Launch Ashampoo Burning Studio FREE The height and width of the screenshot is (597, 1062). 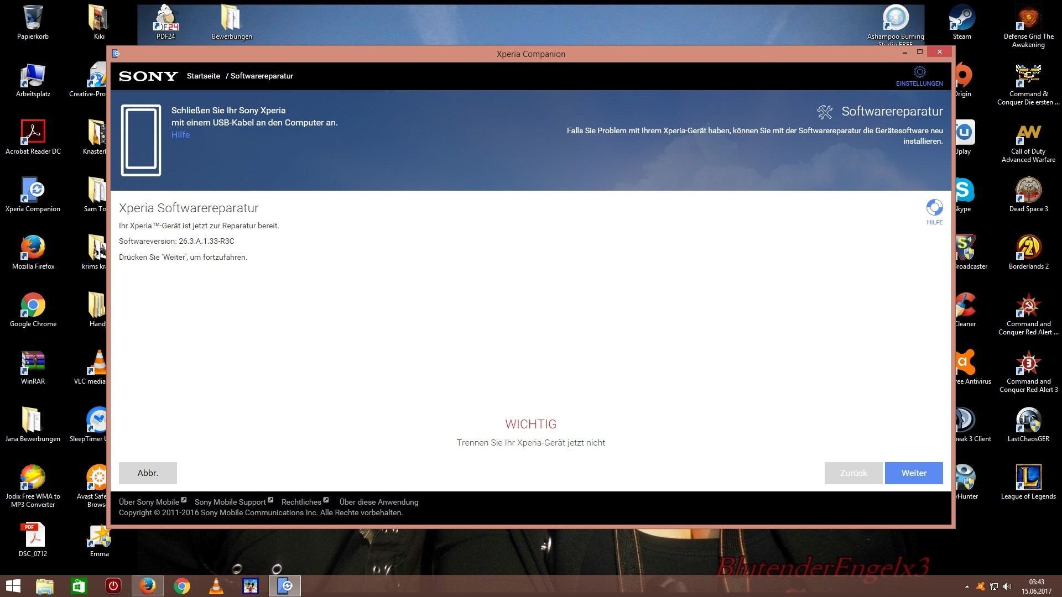896,25
